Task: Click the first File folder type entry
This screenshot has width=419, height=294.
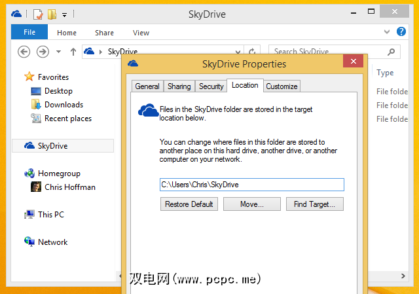Action: 392,92
